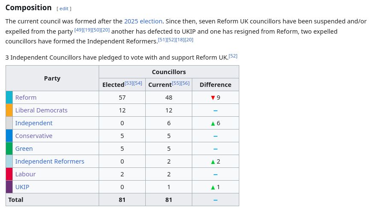Click the Green party link
Viewport: 373px width, 210px height.
pyautogui.click(x=24, y=149)
